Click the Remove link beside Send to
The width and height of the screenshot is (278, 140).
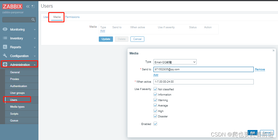(260, 69)
